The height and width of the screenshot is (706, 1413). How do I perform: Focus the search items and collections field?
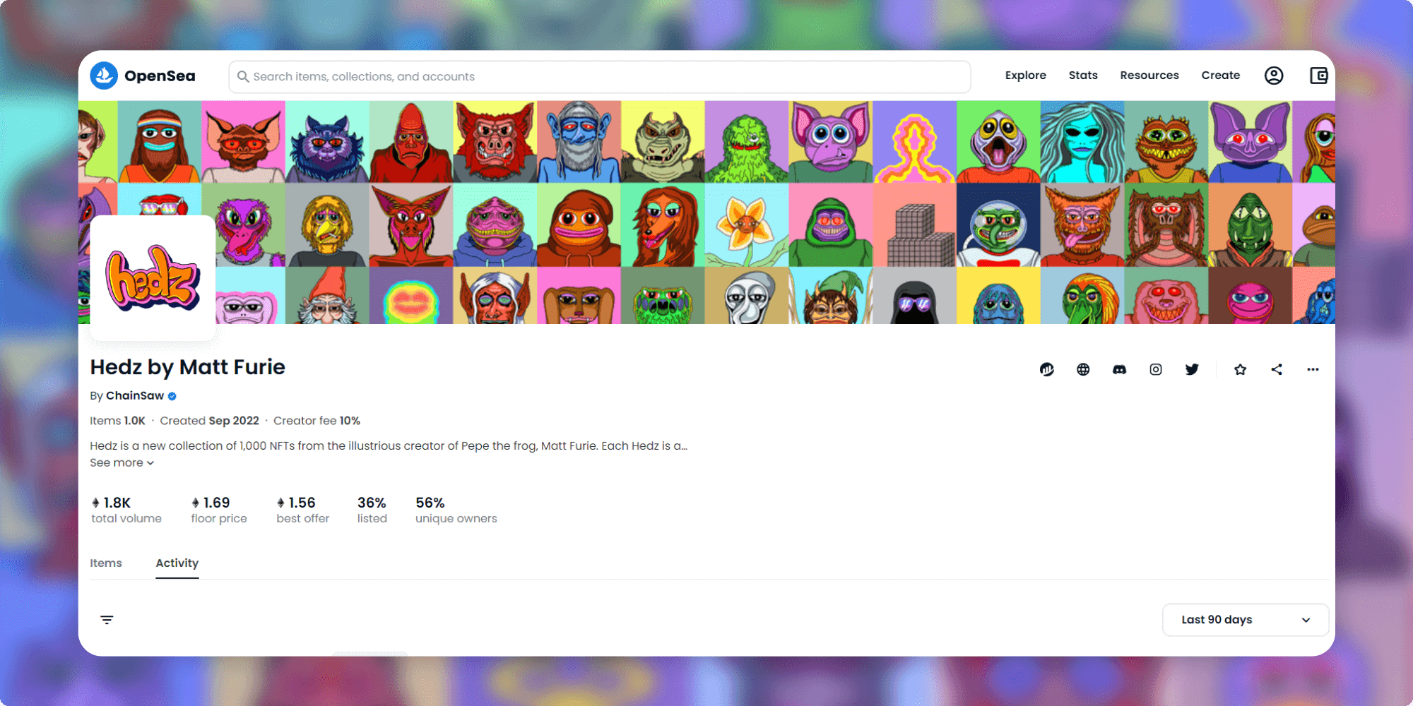pyautogui.click(x=600, y=76)
